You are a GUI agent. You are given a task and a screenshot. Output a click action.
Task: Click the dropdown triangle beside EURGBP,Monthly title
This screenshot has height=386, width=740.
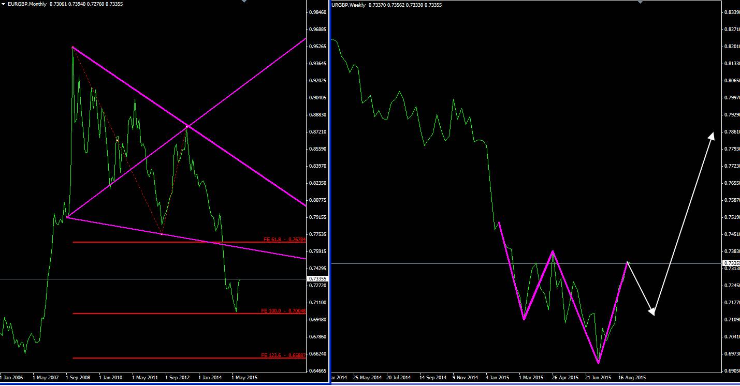(4, 4)
